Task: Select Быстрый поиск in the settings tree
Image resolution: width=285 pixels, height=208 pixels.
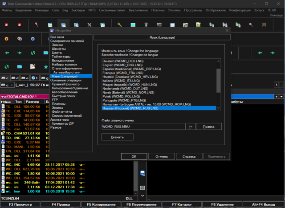Action: coord(63,96)
